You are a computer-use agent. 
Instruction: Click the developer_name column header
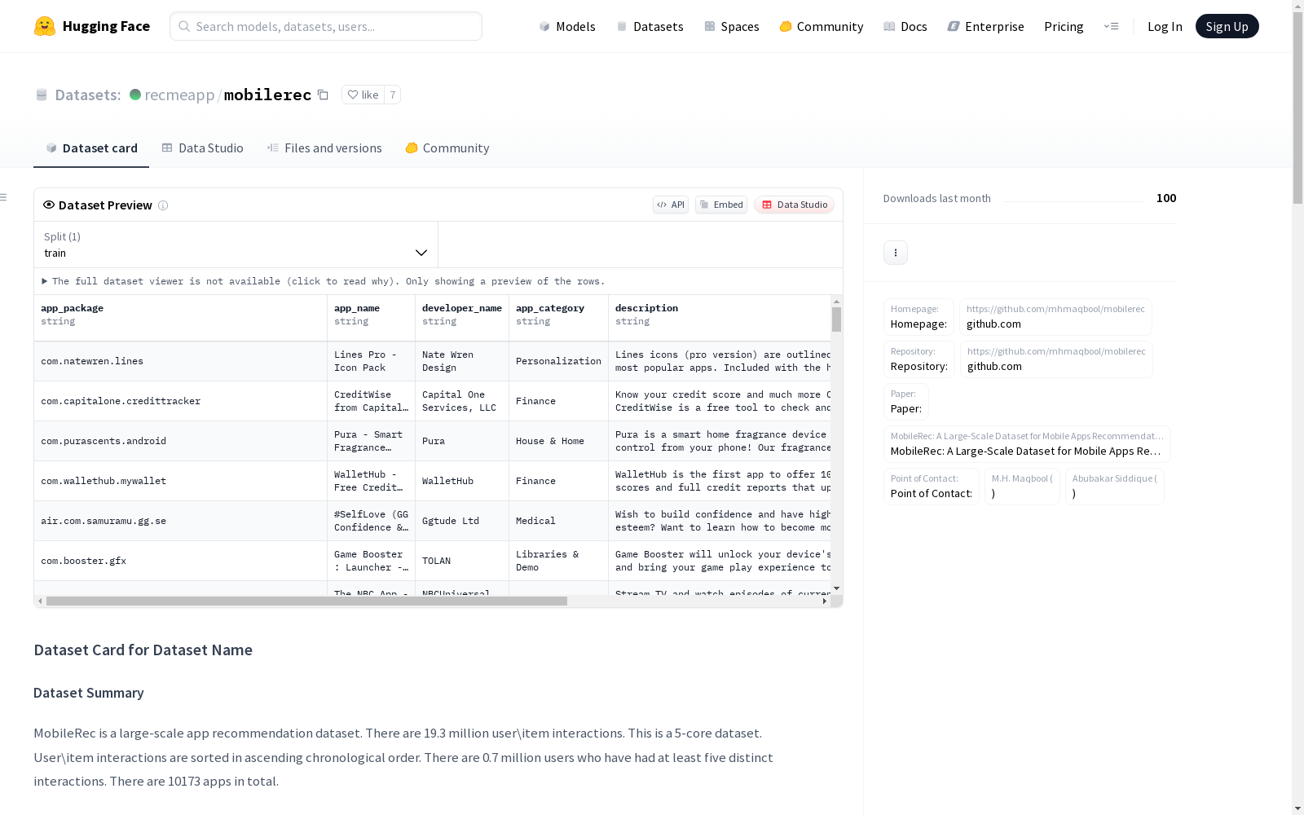click(x=462, y=318)
